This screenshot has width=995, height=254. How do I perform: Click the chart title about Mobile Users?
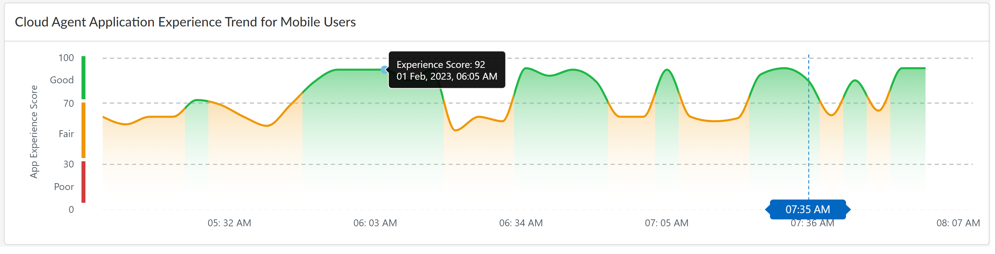click(x=185, y=22)
